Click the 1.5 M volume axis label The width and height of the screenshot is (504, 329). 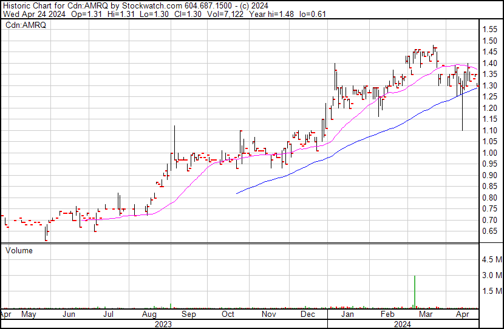[492, 291]
